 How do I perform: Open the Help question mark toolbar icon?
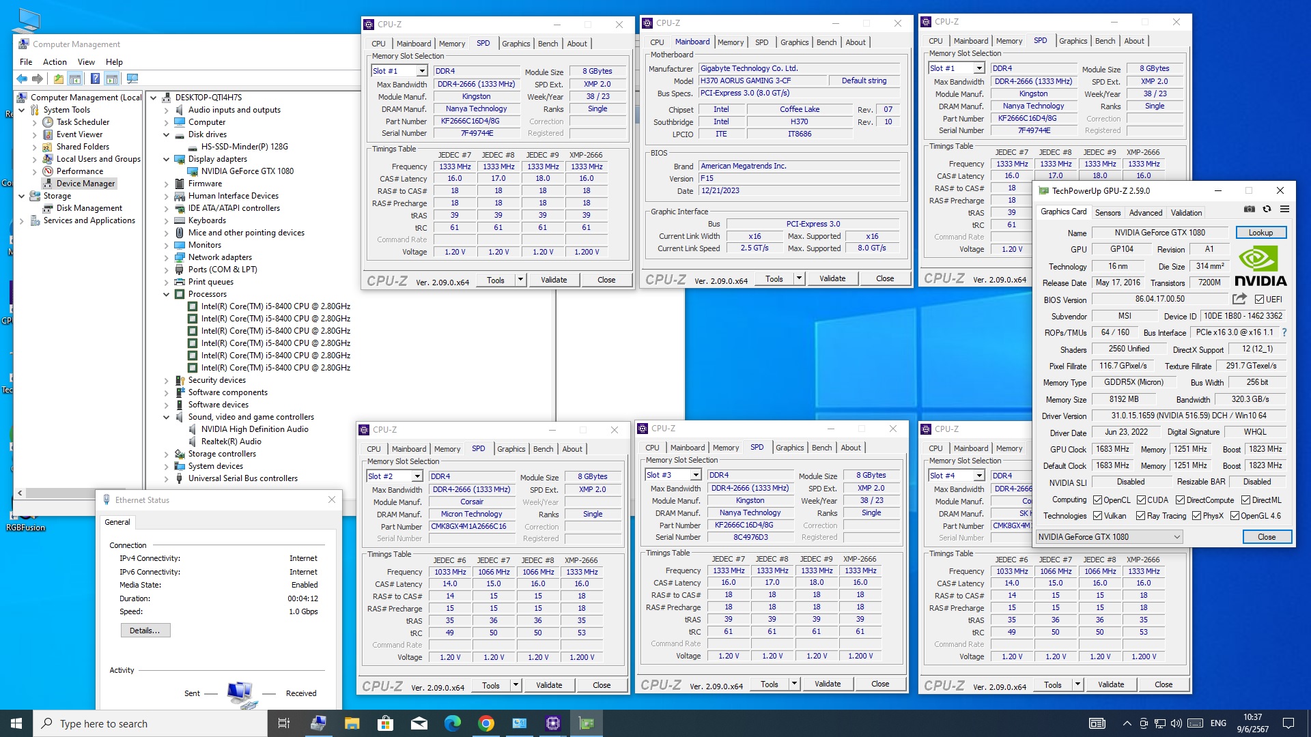[95, 79]
